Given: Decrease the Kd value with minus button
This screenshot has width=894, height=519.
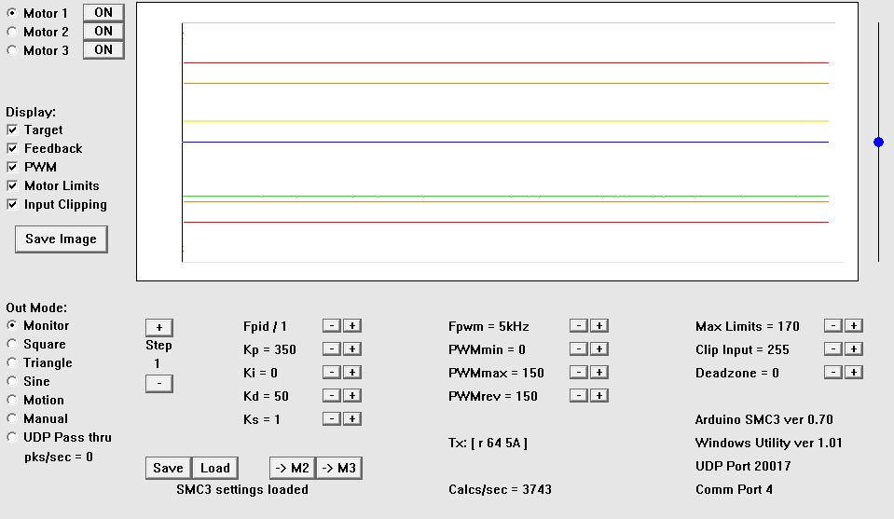Looking at the screenshot, I should click(331, 396).
